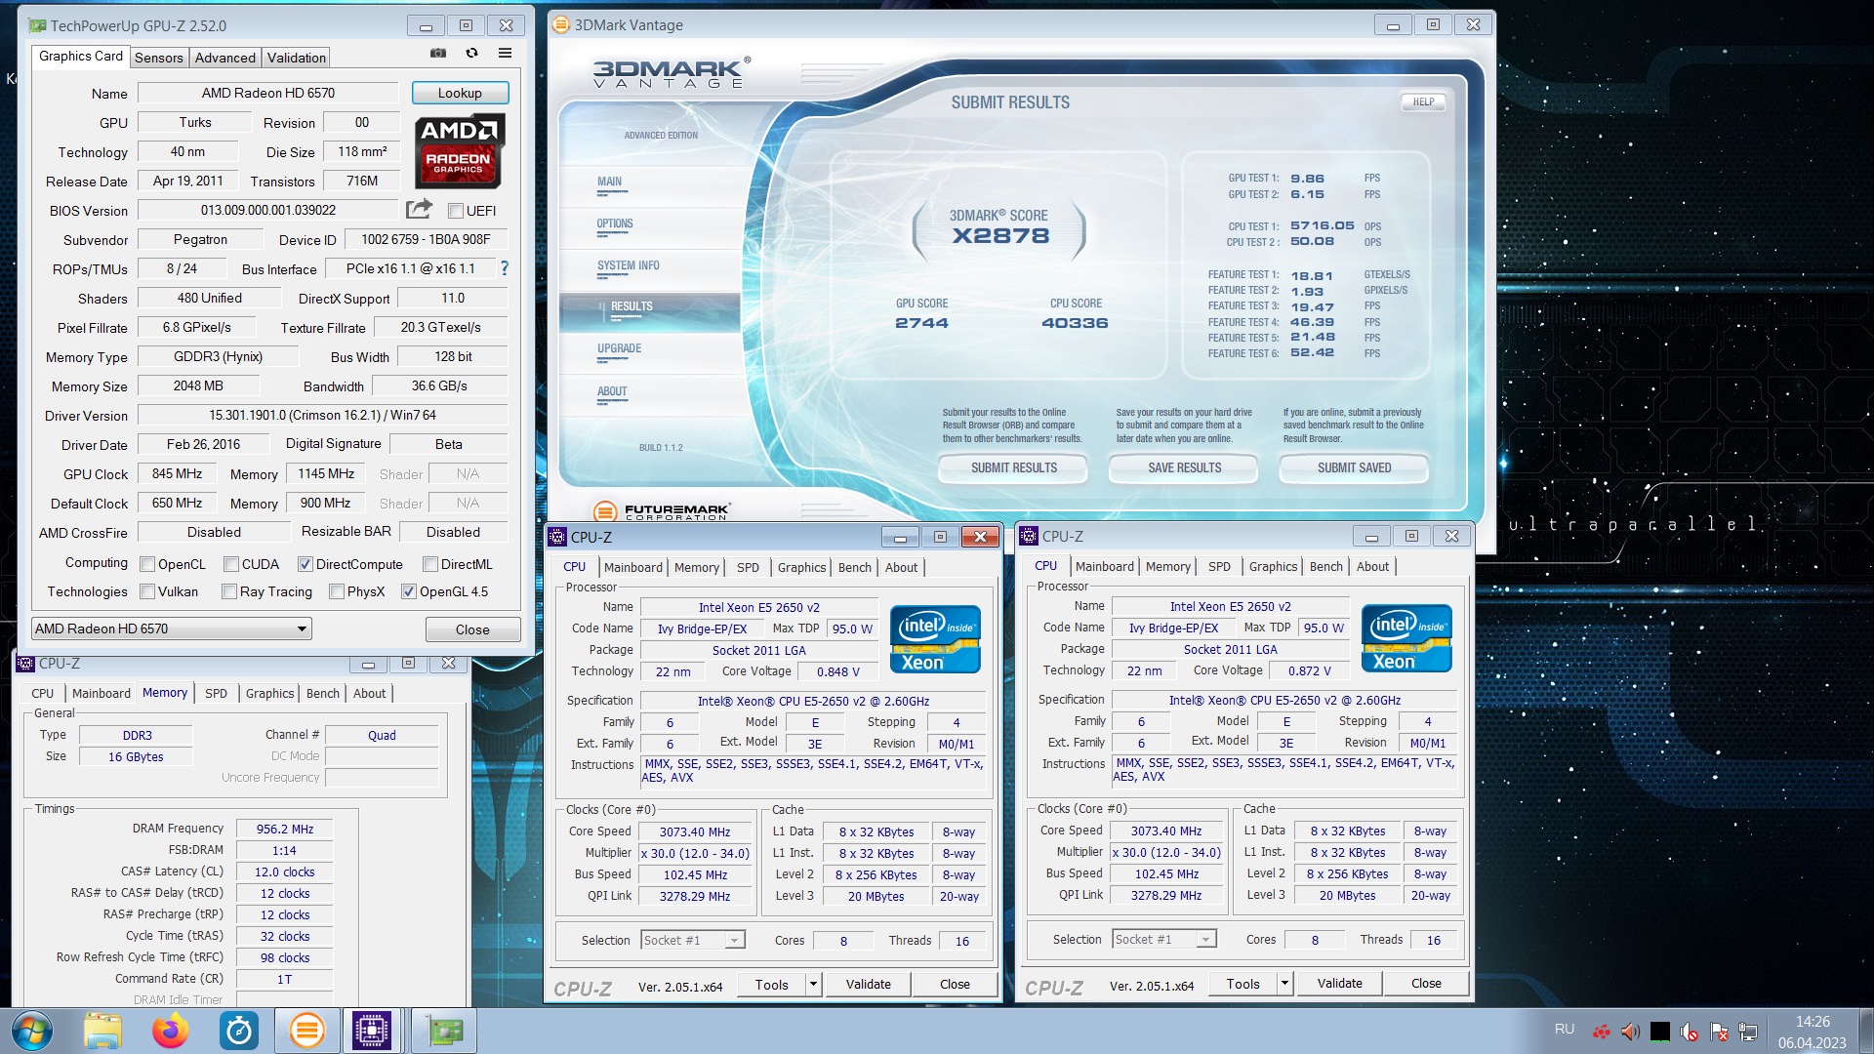Click the GPU-Z refresh icon
The width and height of the screenshot is (1874, 1054).
(x=471, y=54)
